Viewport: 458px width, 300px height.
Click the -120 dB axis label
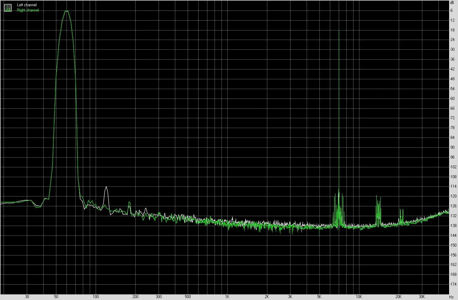[x=453, y=197]
